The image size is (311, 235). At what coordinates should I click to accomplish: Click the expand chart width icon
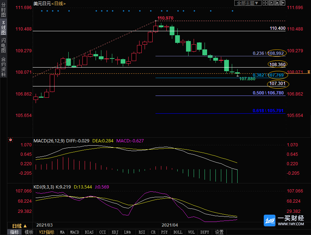(x=282, y=3)
